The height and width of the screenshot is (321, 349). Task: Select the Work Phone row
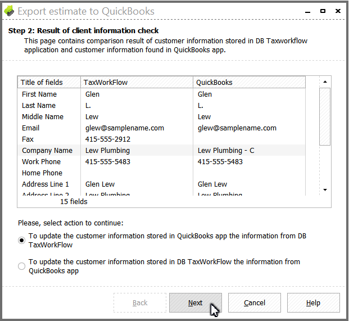tap(161, 161)
